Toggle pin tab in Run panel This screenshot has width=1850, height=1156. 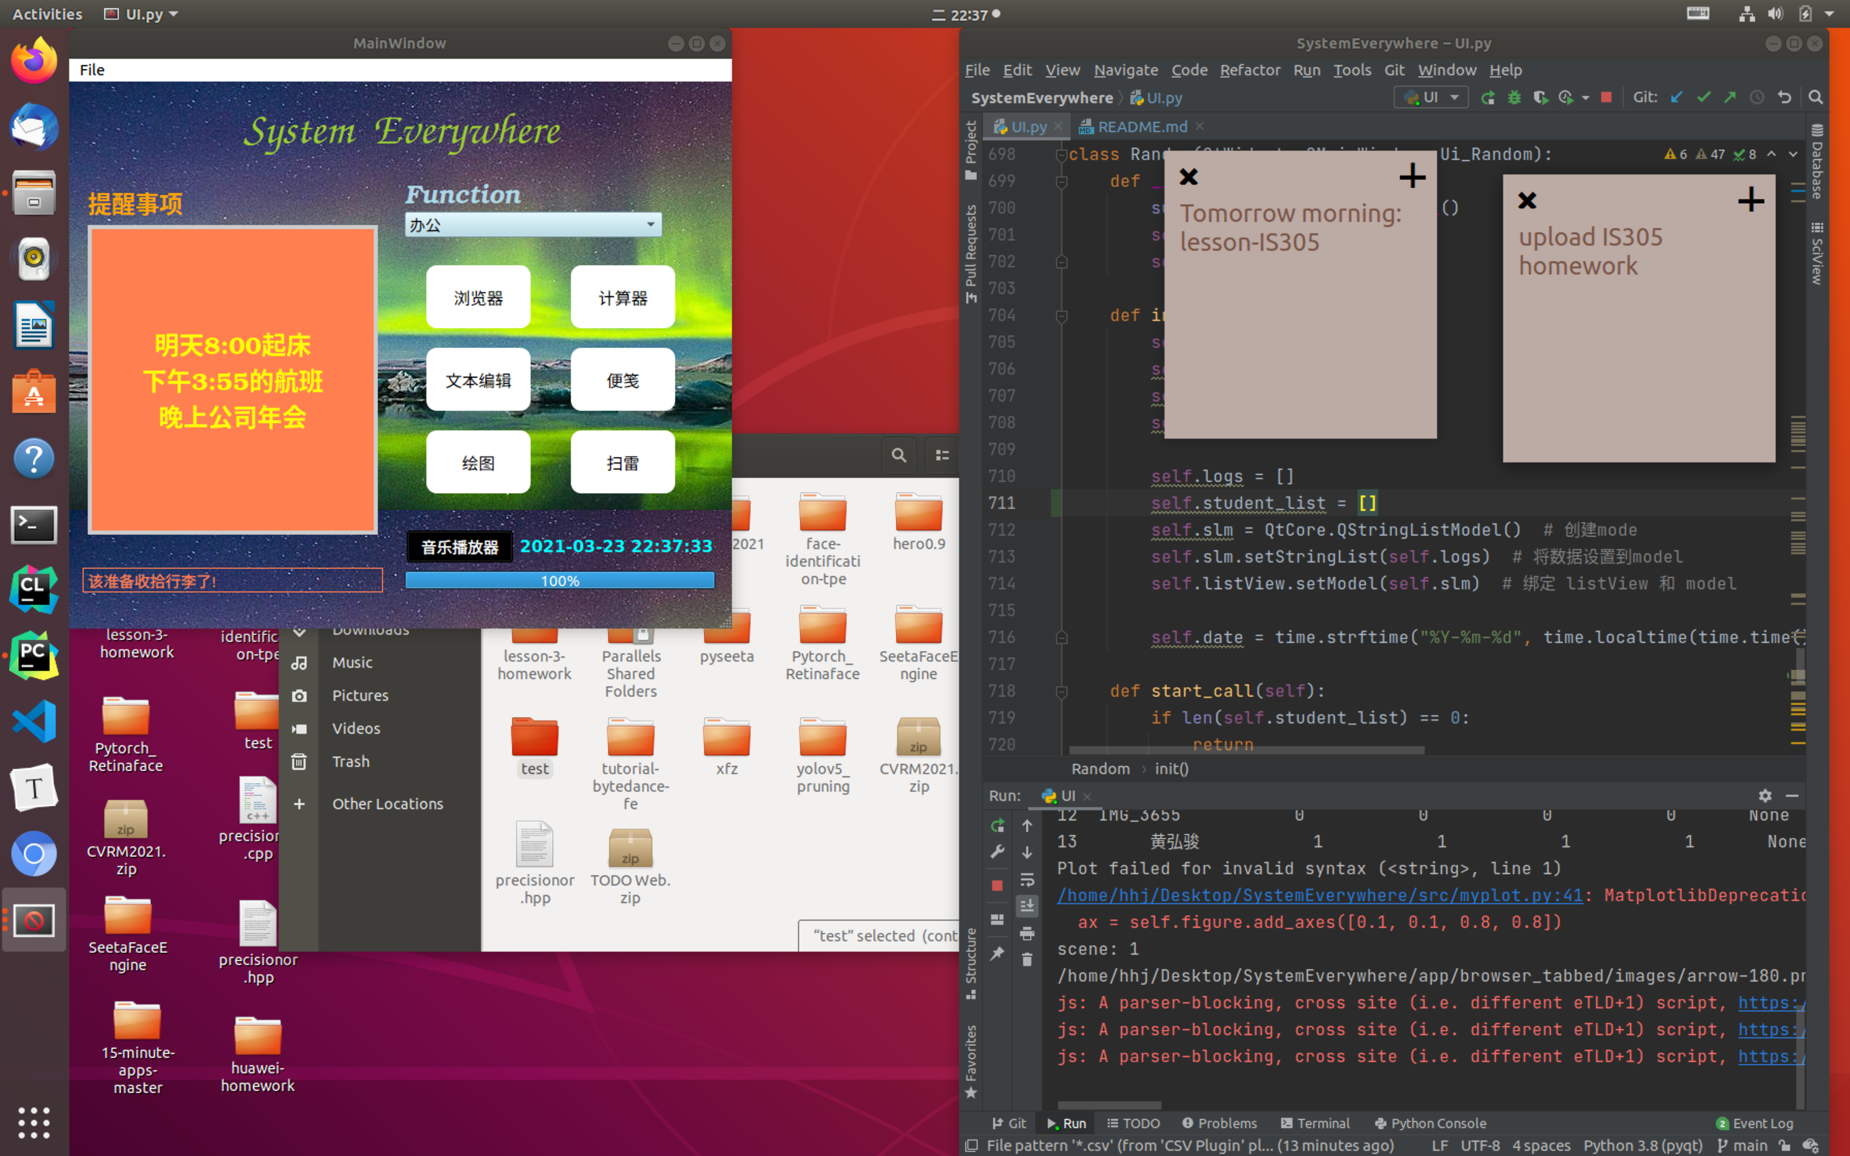[x=997, y=954]
